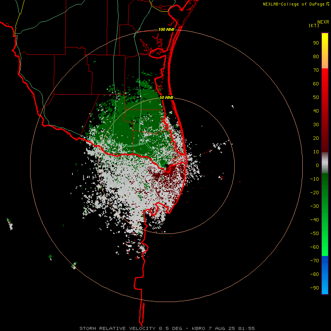Screen dimensions: 331x331
Task: Click the -20 value on the velocity scale
Action: pyautogui.click(x=314, y=193)
